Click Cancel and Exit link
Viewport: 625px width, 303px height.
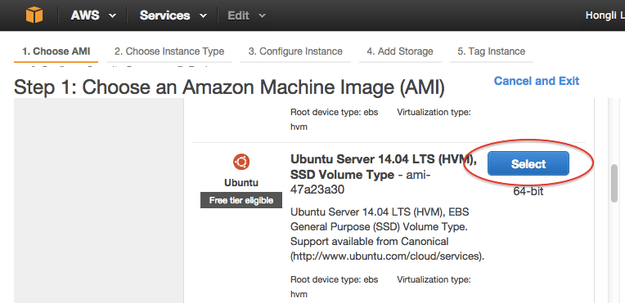point(537,81)
